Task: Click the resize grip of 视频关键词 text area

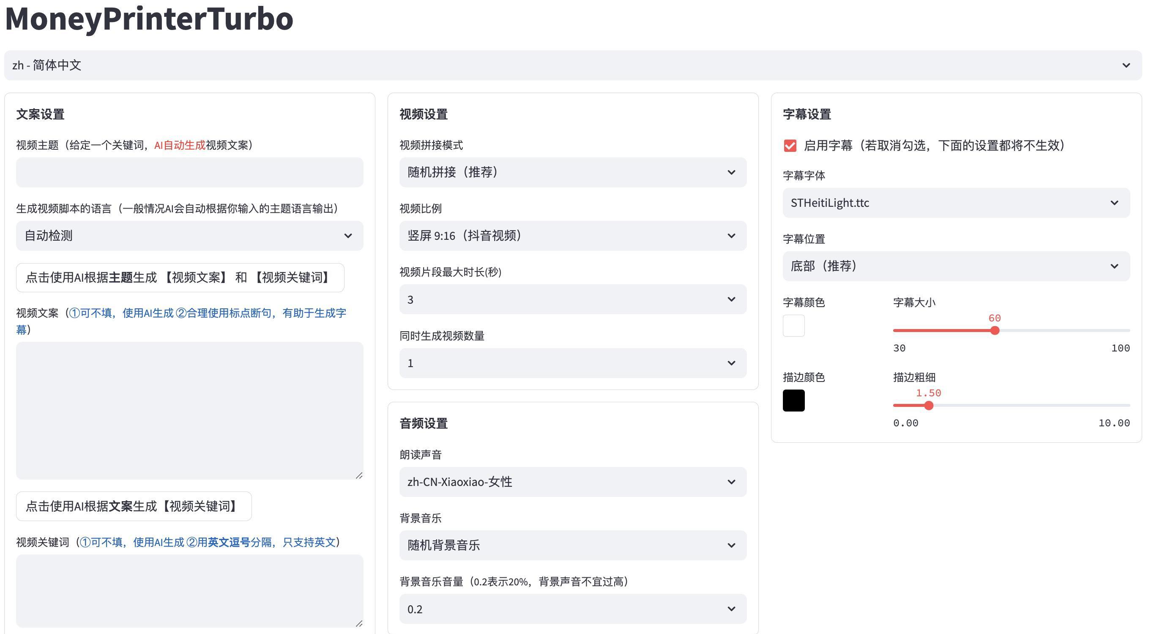Action: pyautogui.click(x=359, y=623)
